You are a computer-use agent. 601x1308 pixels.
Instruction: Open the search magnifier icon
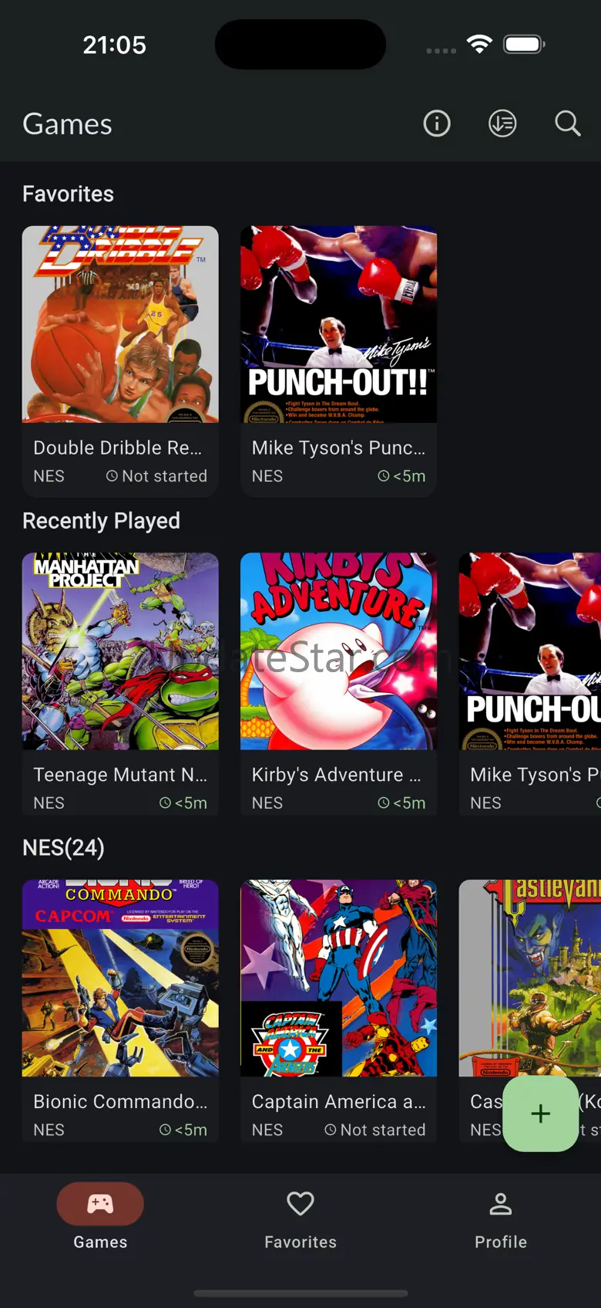tap(568, 123)
